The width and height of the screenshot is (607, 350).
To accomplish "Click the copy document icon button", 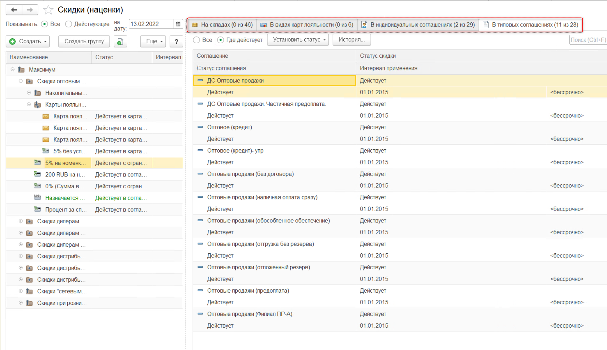I will [120, 42].
